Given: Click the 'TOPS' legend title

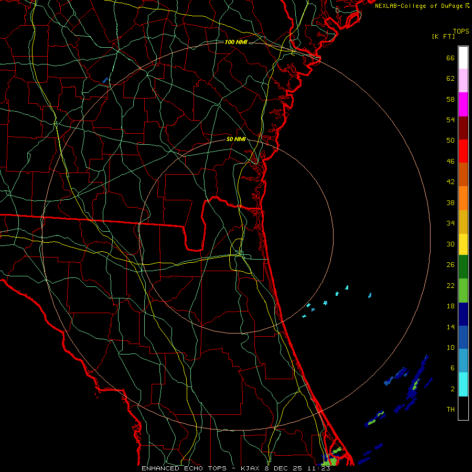Looking at the screenshot, I should pos(461,31).
